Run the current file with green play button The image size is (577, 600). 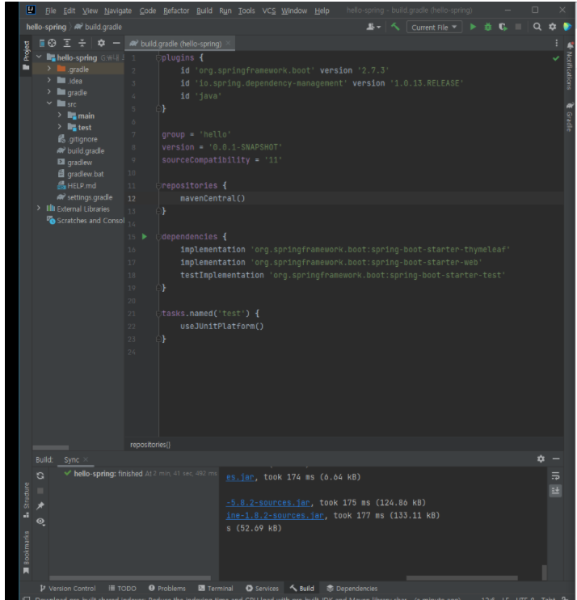[473, 27]
